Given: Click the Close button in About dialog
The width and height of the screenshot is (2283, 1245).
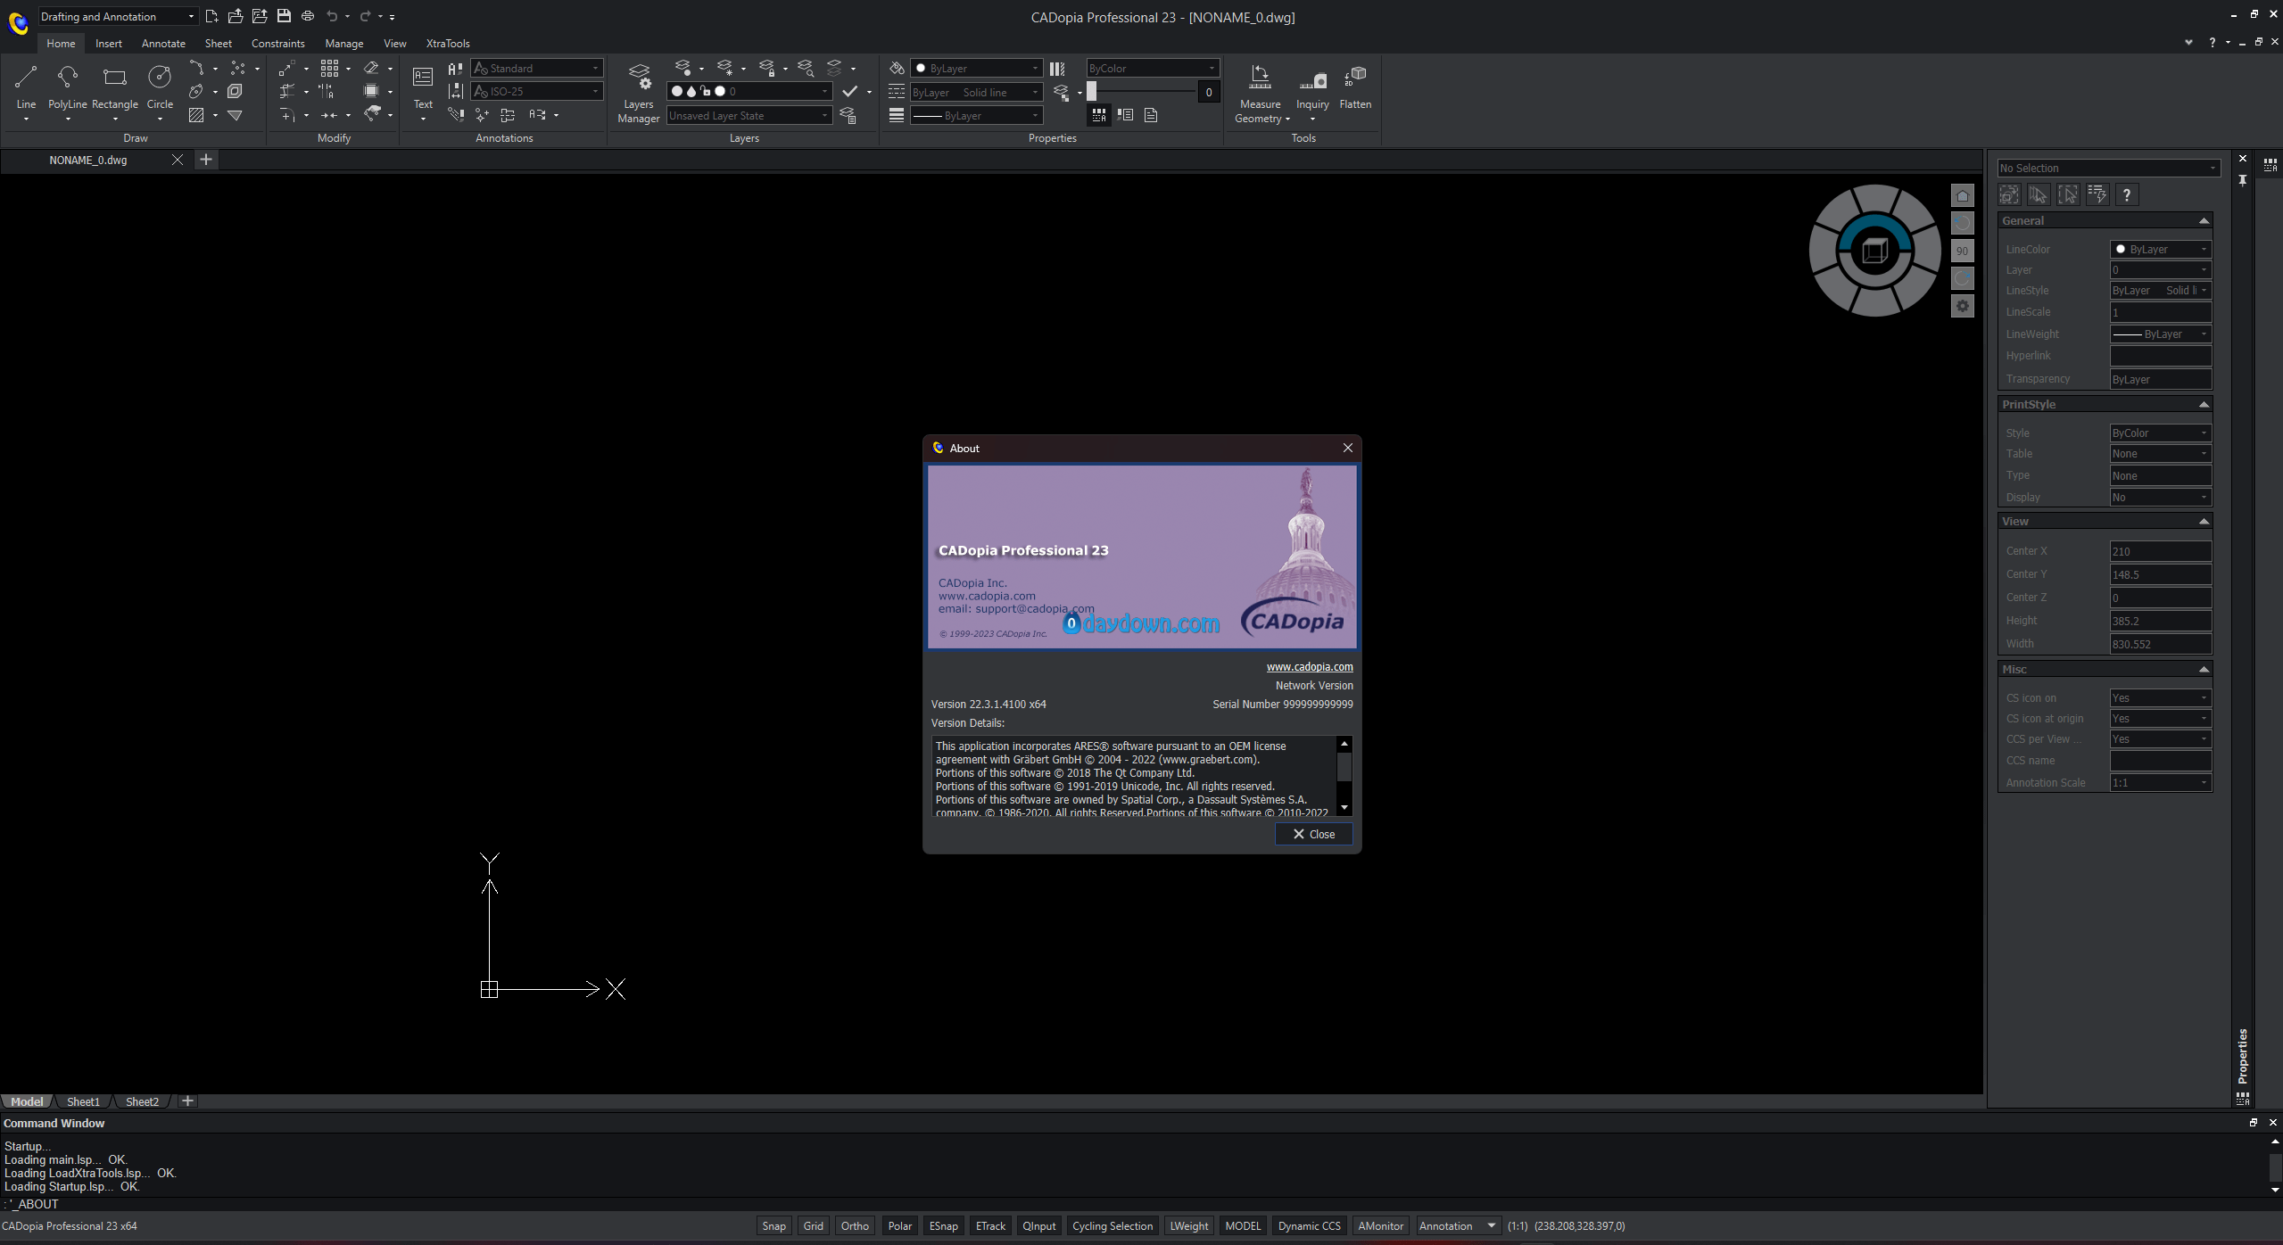Looking at the screenshot, I should pyautogui.click(x=1313, y=834).
